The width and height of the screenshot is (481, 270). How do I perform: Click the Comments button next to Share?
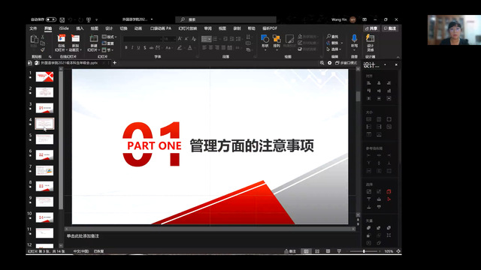pyautogui.click(x=390, y=28)
